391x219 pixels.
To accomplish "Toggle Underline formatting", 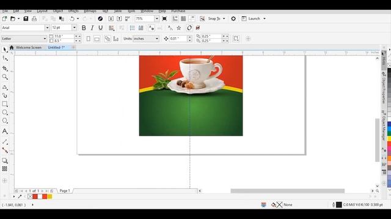I will pyautogui.click(x=100, y=28).
